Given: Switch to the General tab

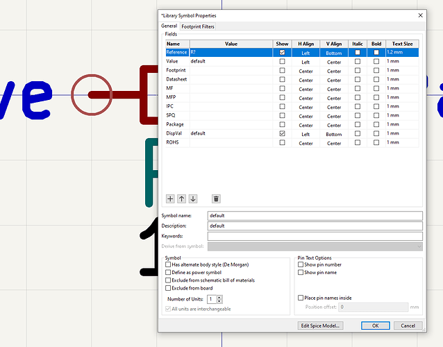Looking at the screenshot, I should (169, 26).
